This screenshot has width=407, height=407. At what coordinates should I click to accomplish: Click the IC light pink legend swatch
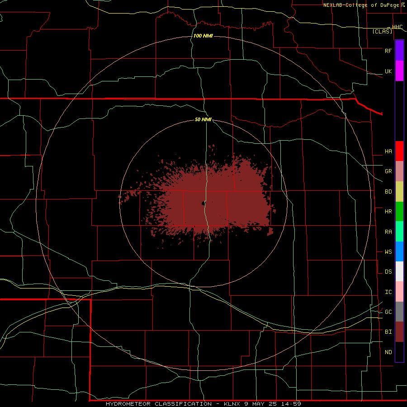coord(399,292)
